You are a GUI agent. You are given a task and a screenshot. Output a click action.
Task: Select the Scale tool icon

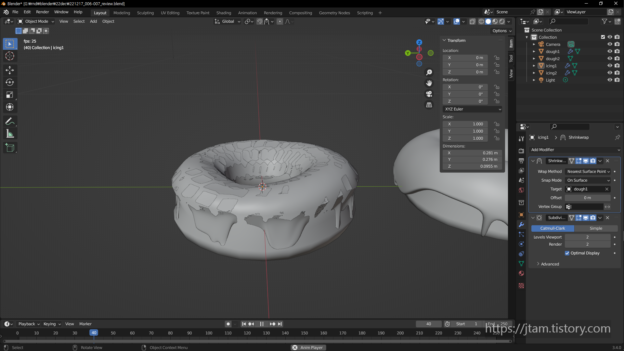click(x=10, y=95)
